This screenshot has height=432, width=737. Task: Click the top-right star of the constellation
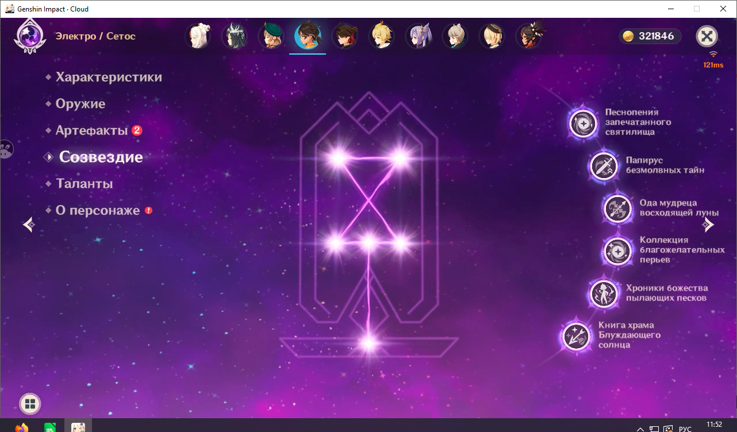(400, 157)
